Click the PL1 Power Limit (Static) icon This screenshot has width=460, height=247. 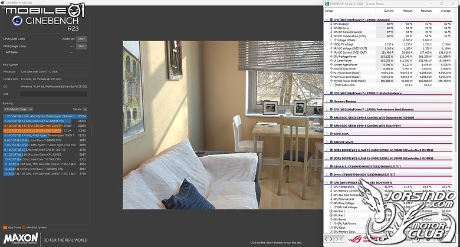tap(331, 73)
